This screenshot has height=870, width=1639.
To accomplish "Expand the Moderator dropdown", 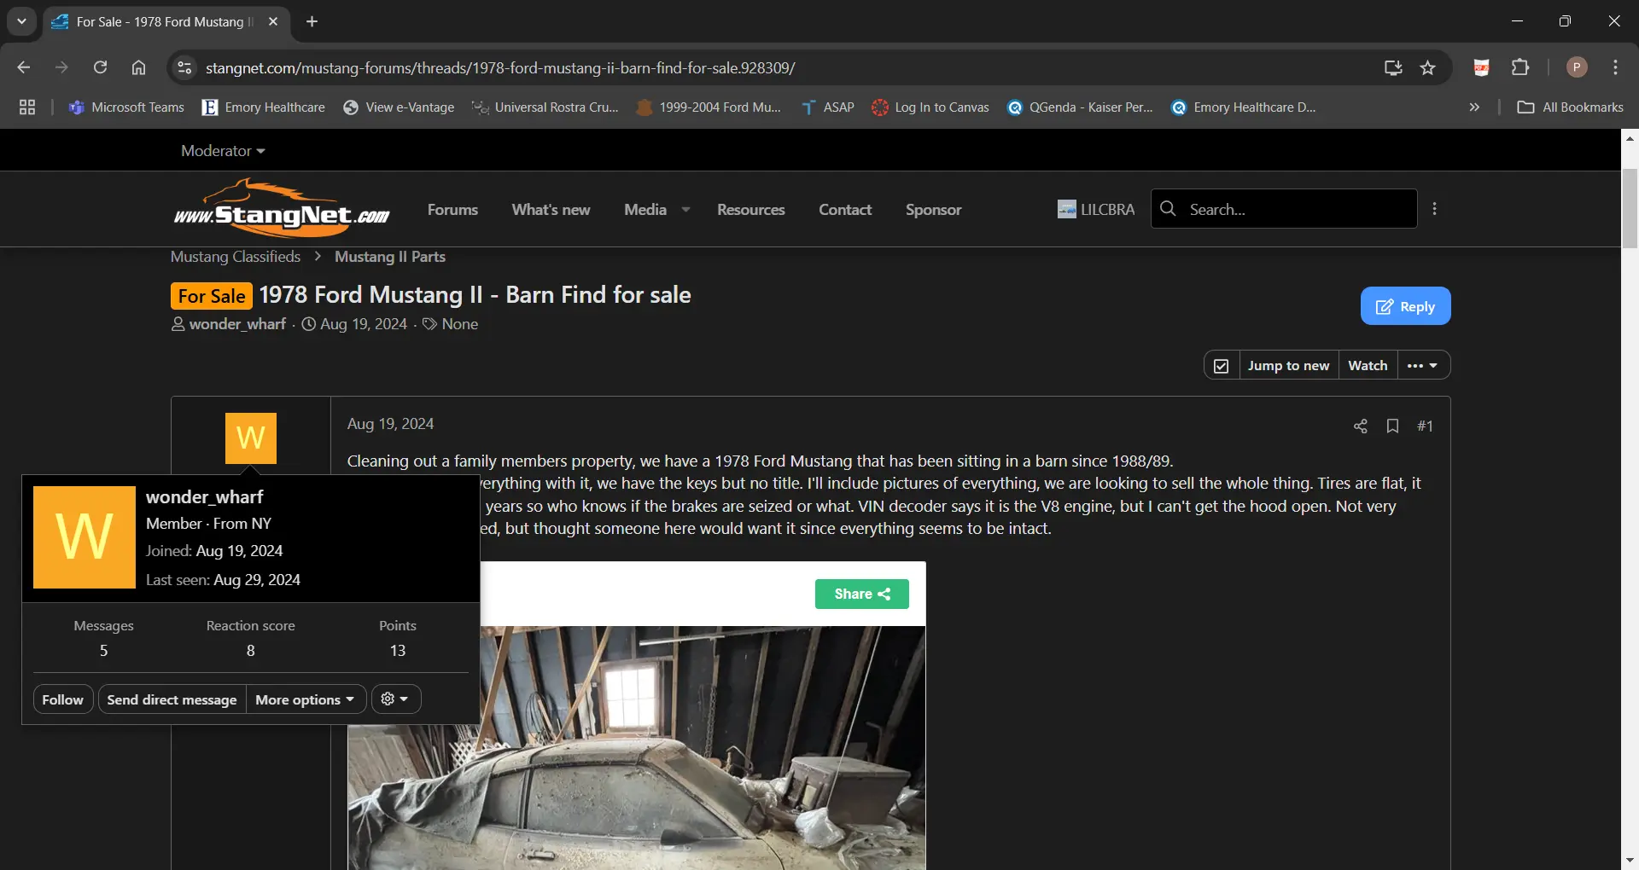I will 223,151.
